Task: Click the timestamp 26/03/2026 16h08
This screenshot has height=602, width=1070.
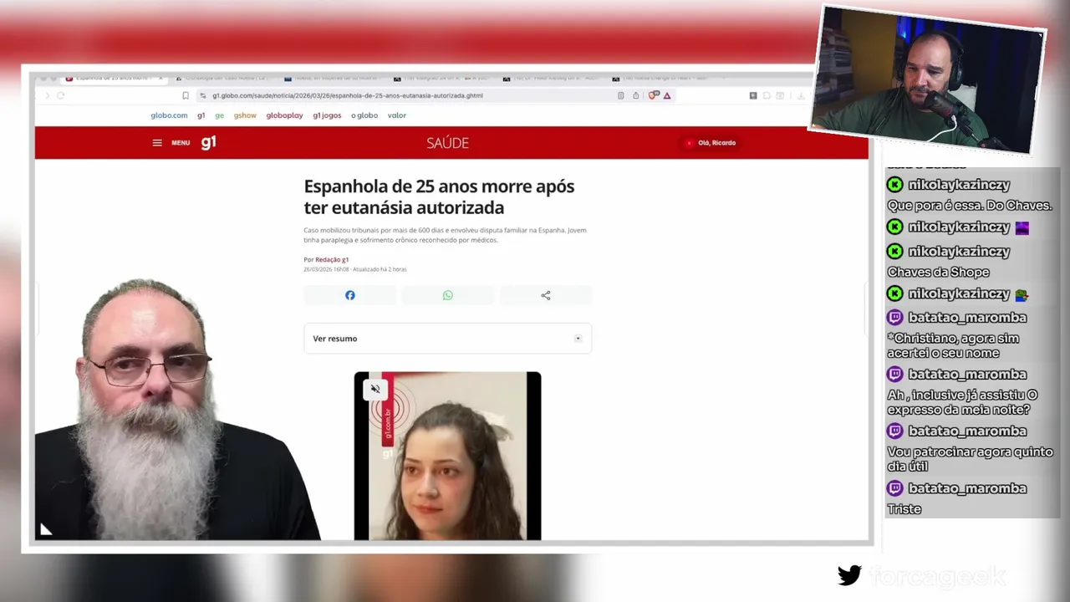Action: [x=326, y=269]
